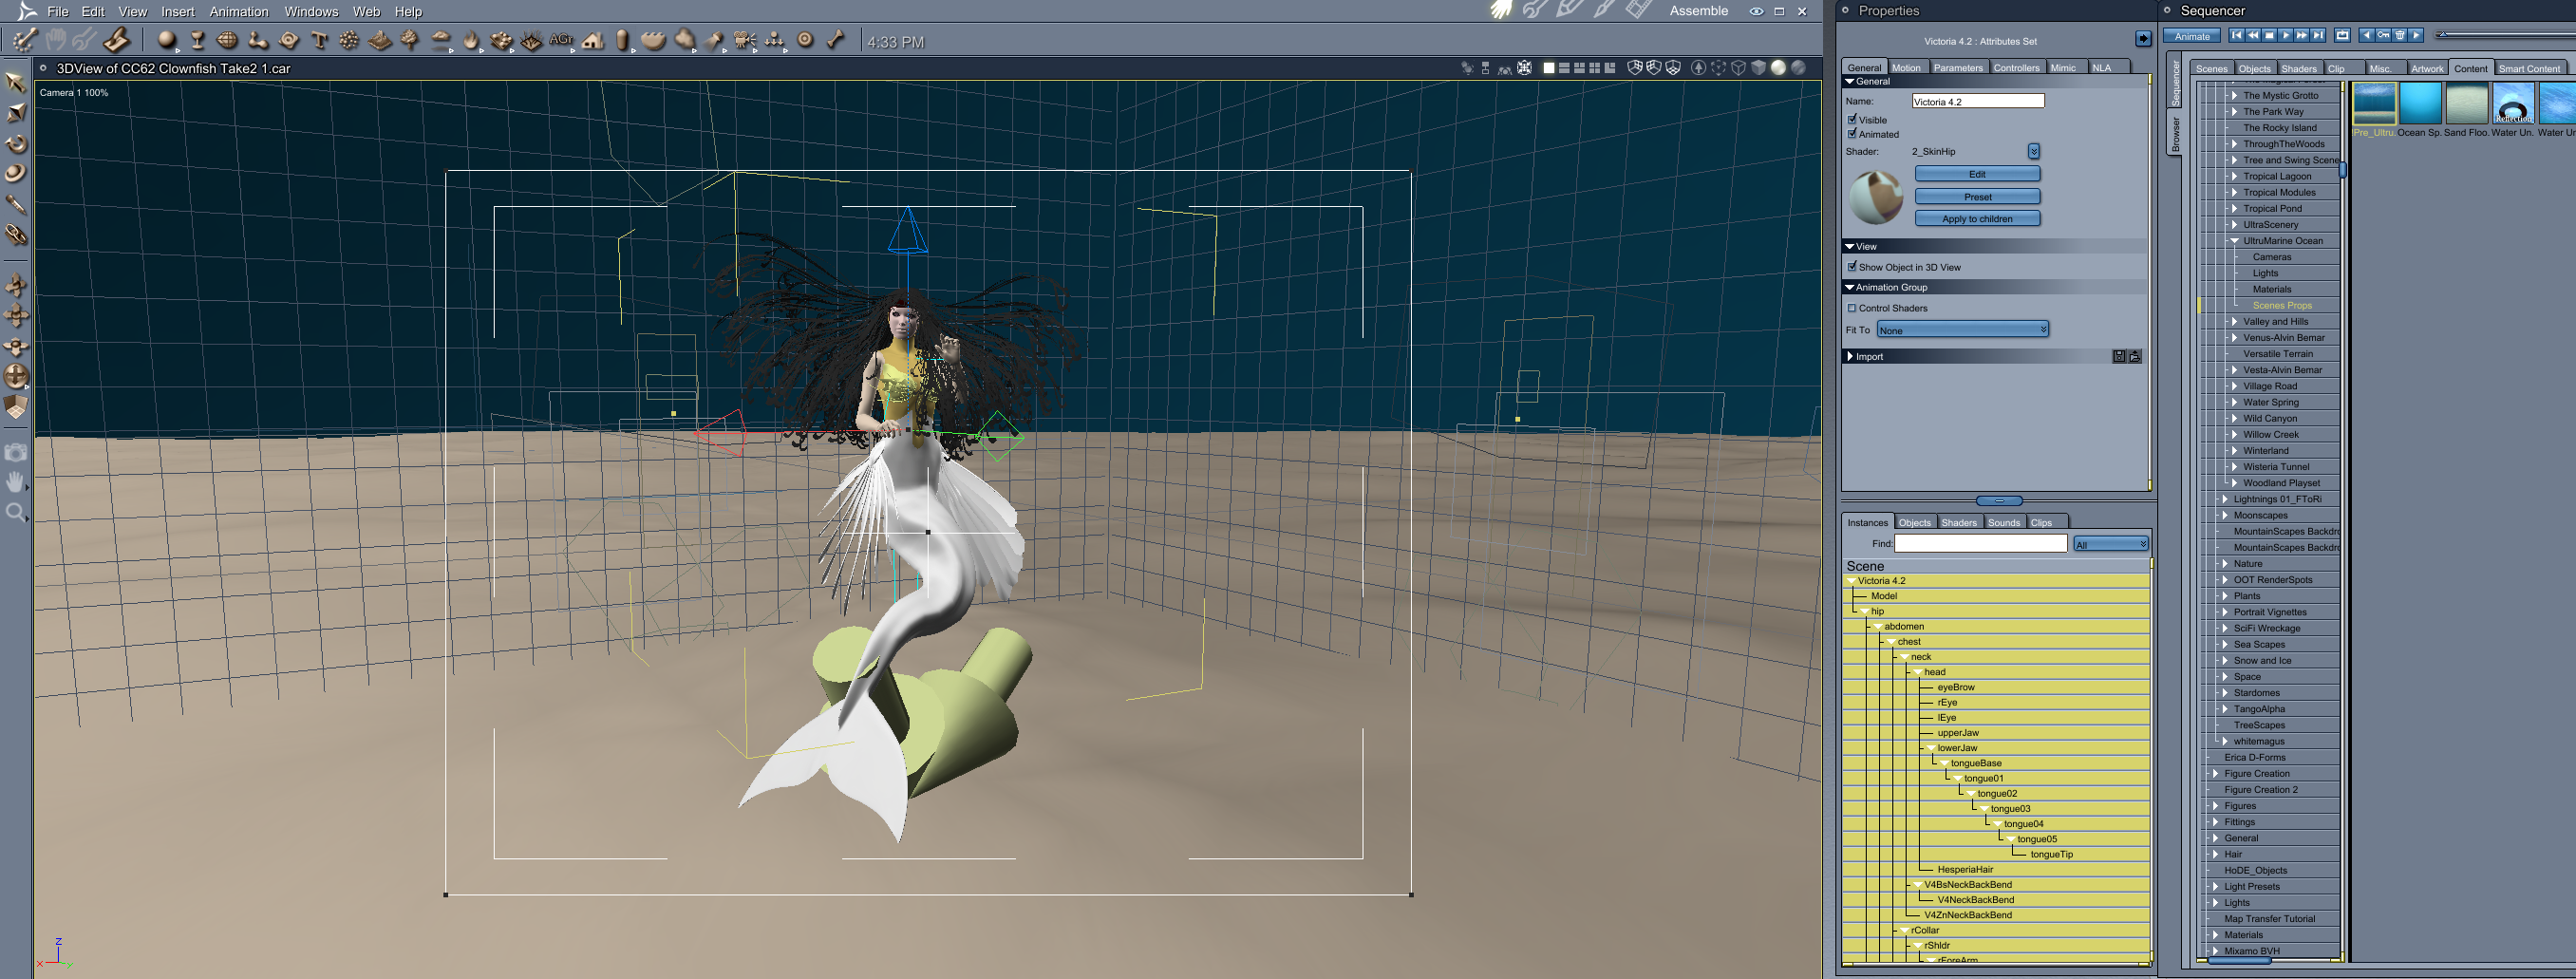
Task: Open the Shader 2_SkinHip dropdown
Action: pyautogui.click(x=2034, y=151)
